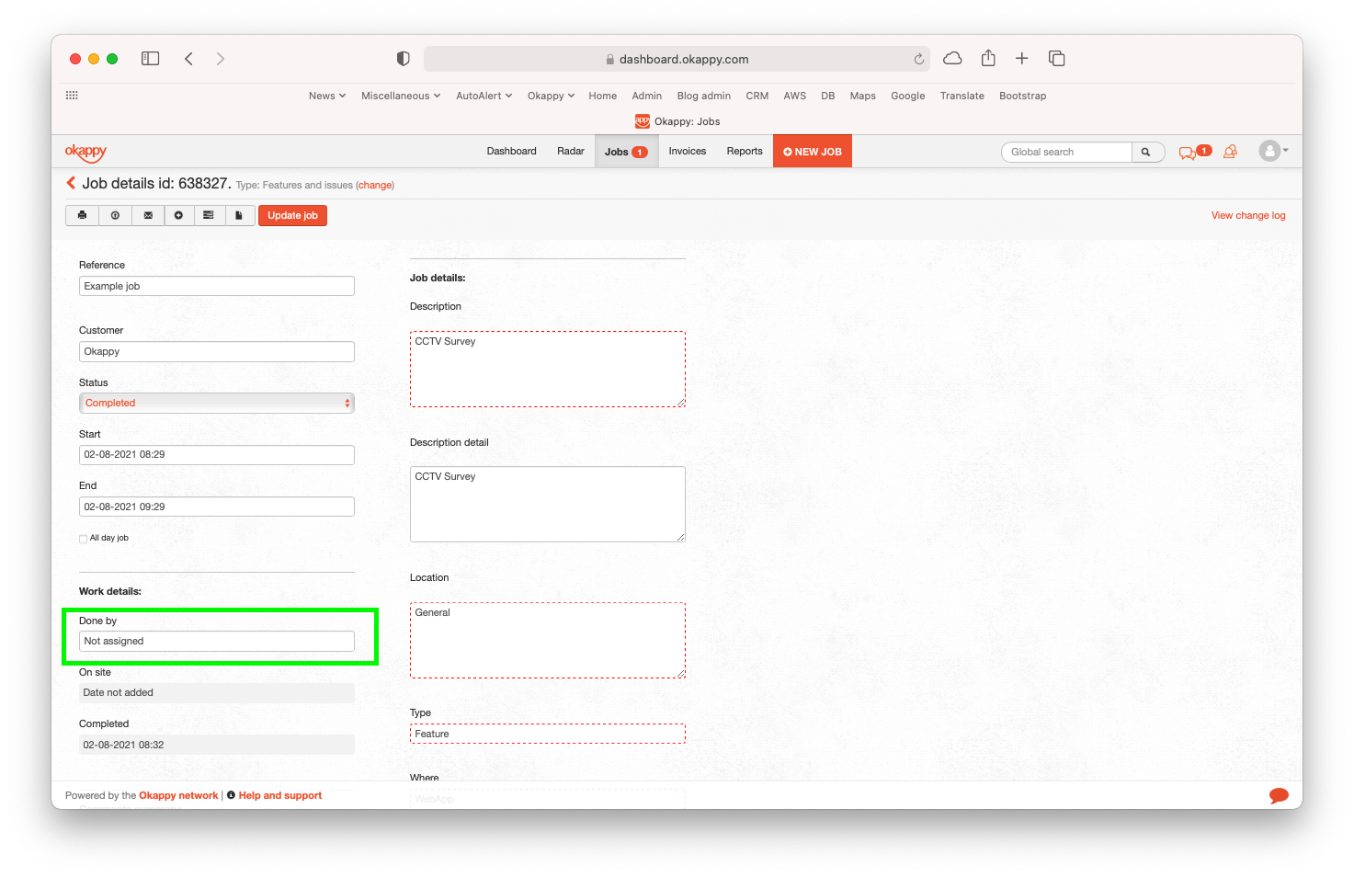Click the Location text area
Screen dimensions: 1354x877
[548, 640]
